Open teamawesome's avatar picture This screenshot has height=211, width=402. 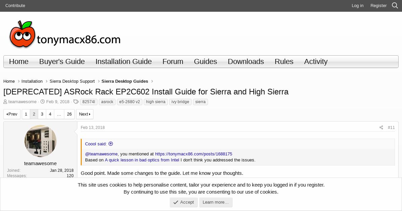(x=41, y=141)
